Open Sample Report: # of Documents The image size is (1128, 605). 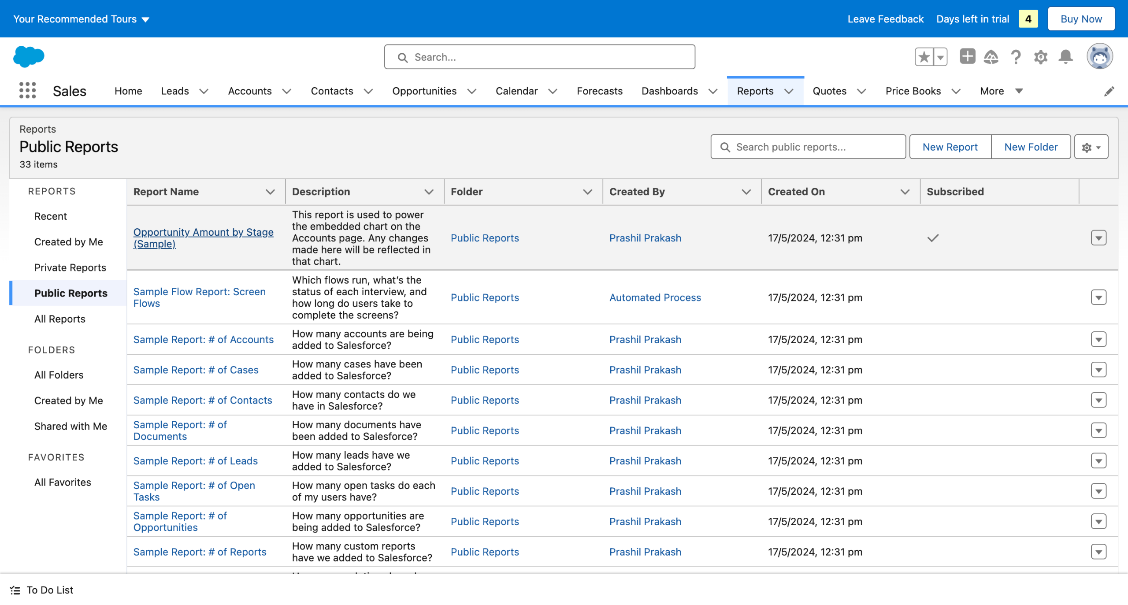click(x=180, y=431)
